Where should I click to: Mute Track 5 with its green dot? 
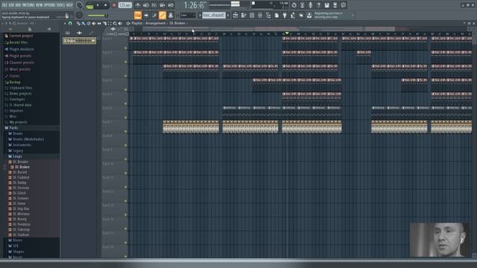pyautogui.click(x=126, y=104)
